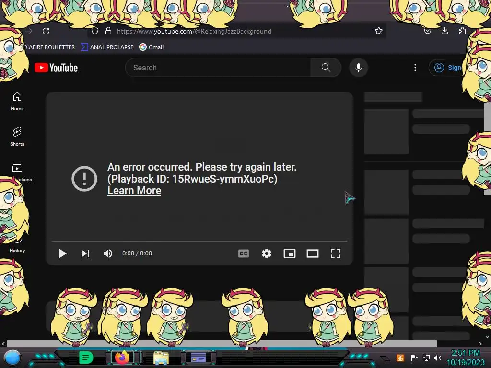Screen dimensions: 491x368
Task: Click Firefox icon in the taskbar
Action: (x=122, y=357)
